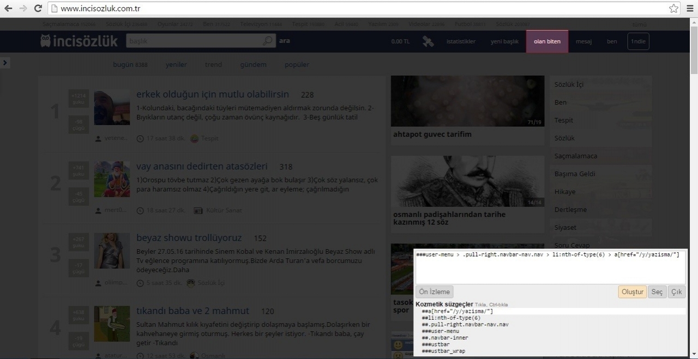Open 'beyaz showu trollüyoruz' topic

(x=189, y=238)
